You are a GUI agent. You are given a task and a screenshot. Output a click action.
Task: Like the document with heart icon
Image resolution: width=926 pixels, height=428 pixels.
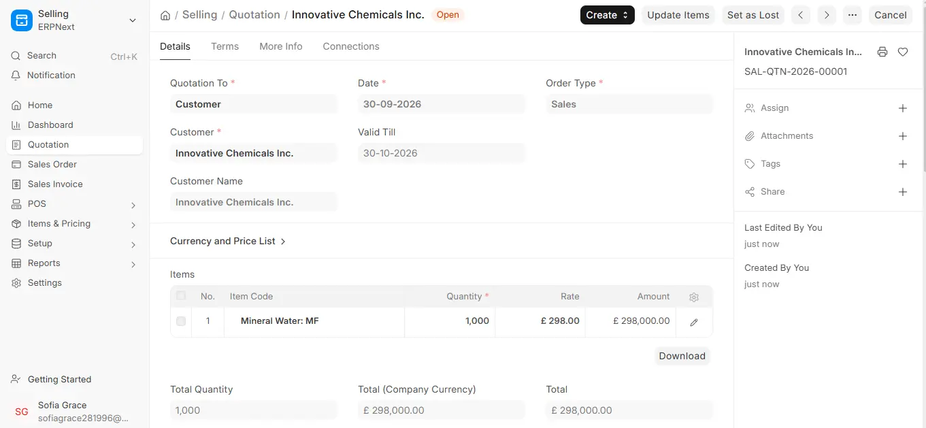click(903, 52)
